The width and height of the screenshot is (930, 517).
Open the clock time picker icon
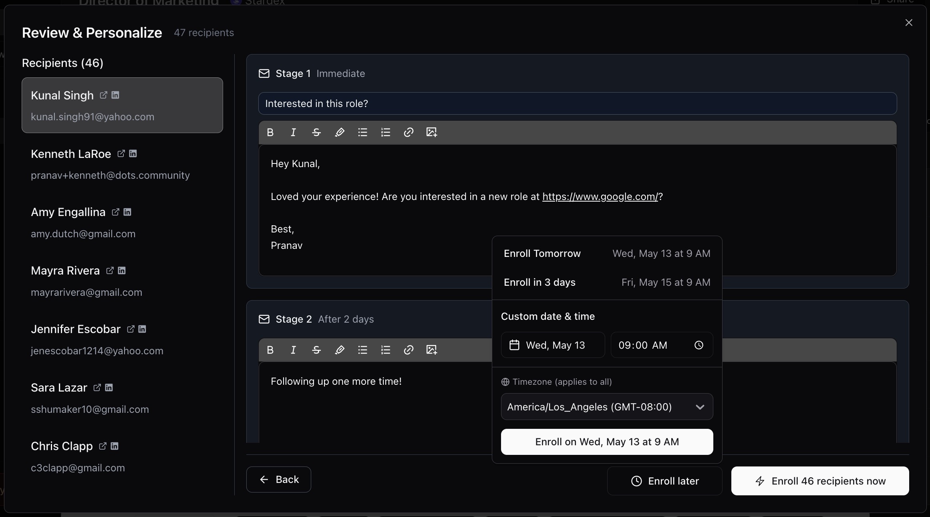pos(699,345)
